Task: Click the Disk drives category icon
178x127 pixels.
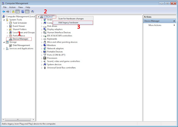Action: point(45,26)
